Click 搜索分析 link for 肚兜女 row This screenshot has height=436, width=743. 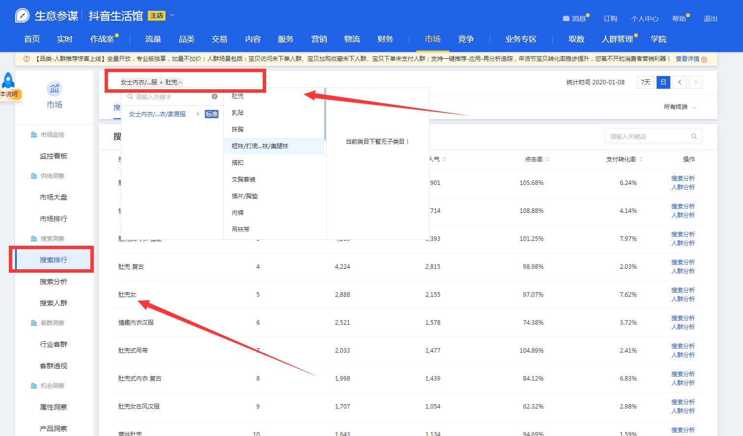(x=683, y=290)
